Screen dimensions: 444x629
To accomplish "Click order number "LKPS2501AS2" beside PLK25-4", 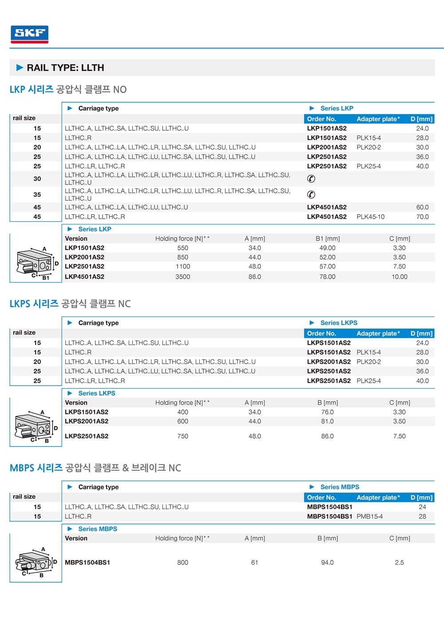I will [x=329, y=381].
